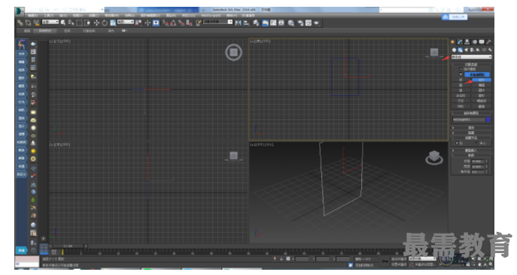The image size is (517, 275).
Task: Activate the Select and Rotate tool
Action: tap(105, 23)
